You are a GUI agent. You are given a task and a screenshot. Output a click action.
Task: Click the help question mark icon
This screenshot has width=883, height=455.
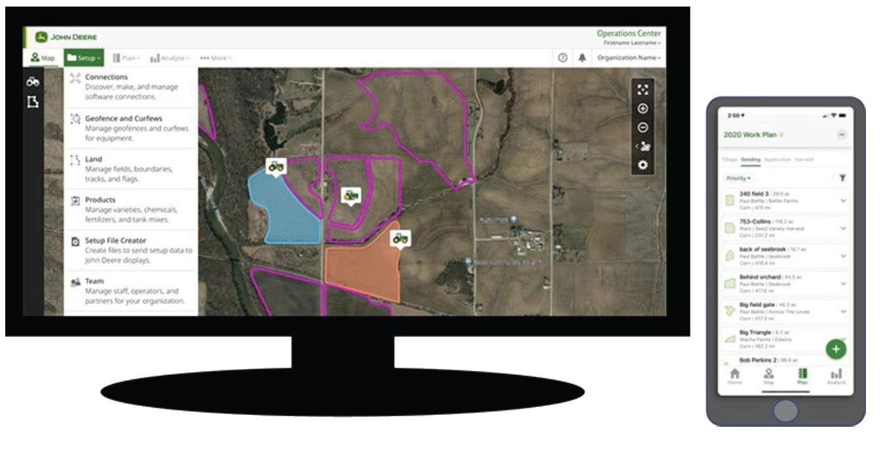[564, 57]
